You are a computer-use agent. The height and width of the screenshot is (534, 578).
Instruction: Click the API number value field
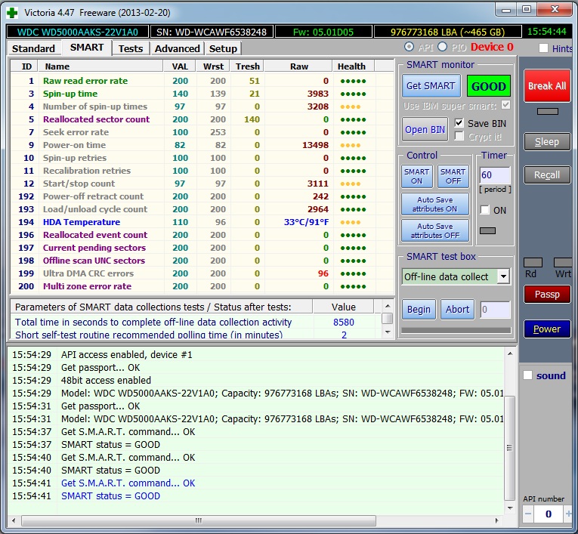click(x=548, y=514)
